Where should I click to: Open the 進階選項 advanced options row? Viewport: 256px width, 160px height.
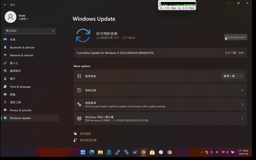pyautogui.click(x=160, y=104)
